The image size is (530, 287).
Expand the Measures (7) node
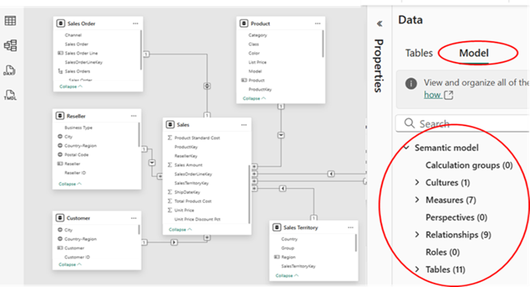click(x=417, y=200)
